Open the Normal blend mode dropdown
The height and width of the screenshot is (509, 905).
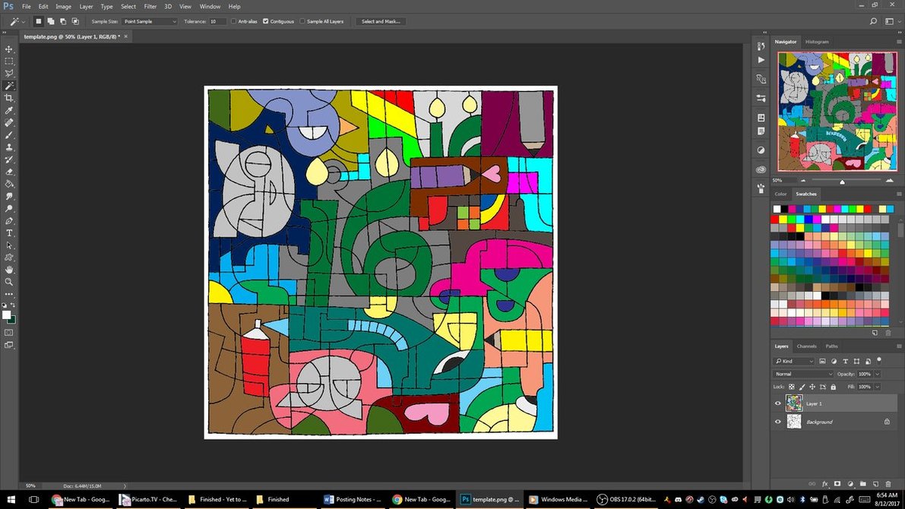coord(803,374)
